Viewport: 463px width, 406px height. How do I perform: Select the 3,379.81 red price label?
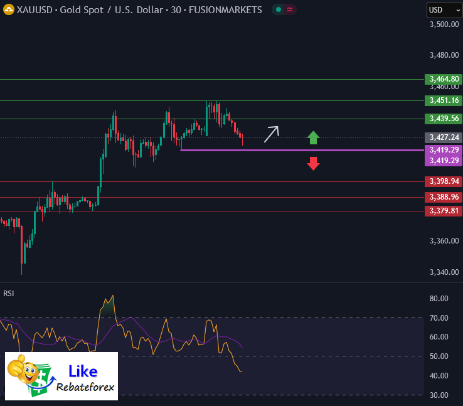coord(444,211)
